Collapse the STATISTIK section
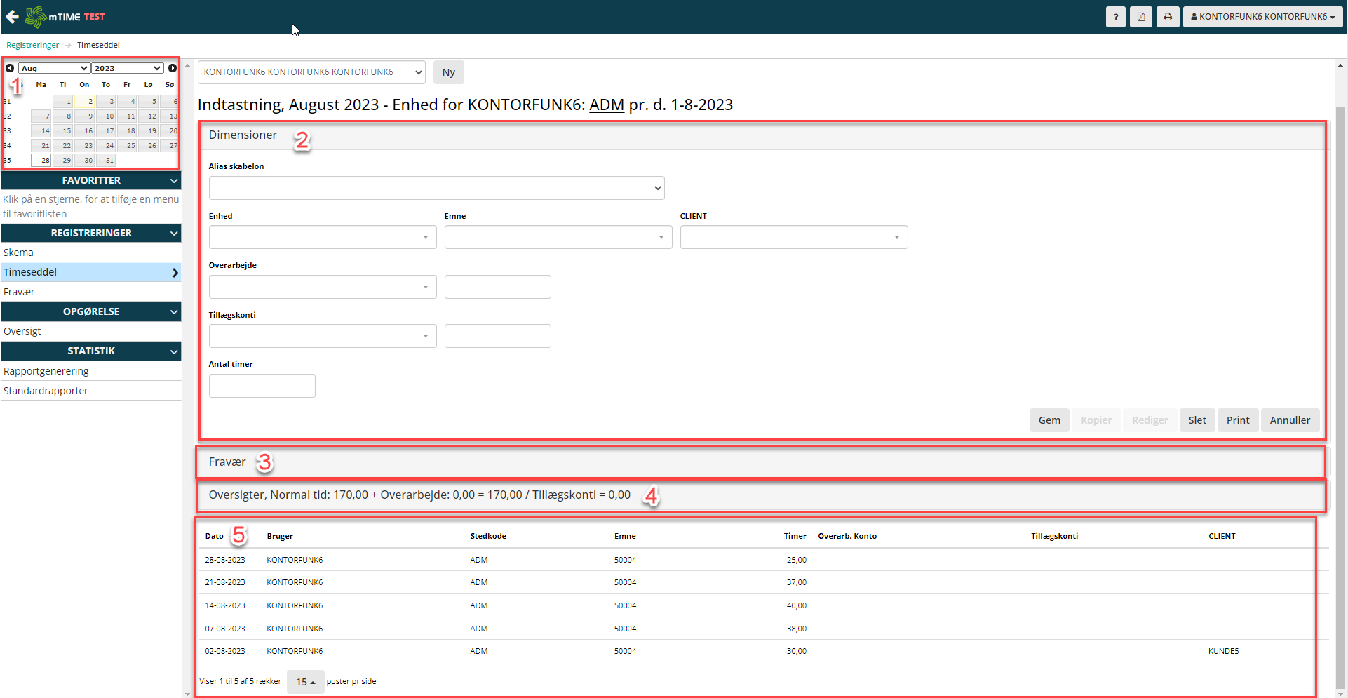The width and height of the screenshot is (1348, 698). coord(174,351)
